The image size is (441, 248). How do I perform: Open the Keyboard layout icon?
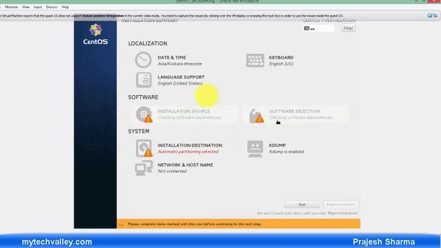point(255,61)
